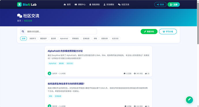Filter by the 蛋白质 tag in the filter row
This screenshot has width=199, height=107.
tap(53, 38)
